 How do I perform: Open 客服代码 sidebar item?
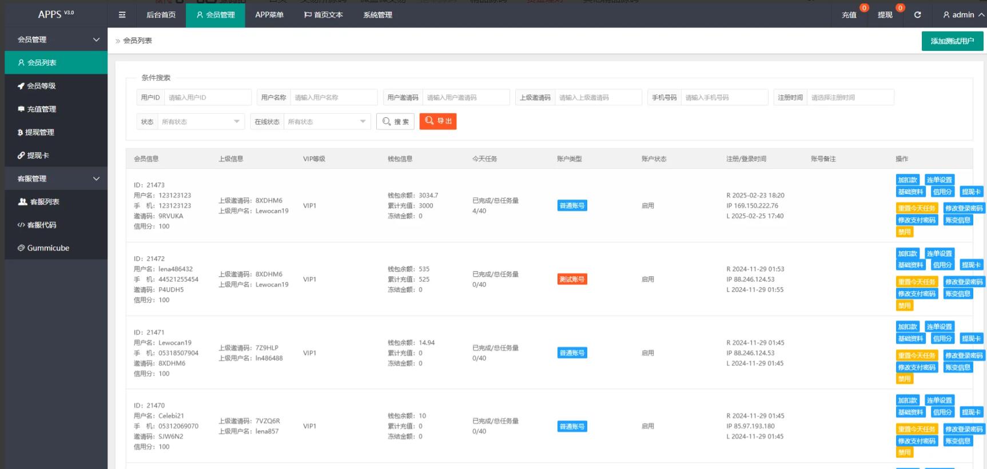41,225
